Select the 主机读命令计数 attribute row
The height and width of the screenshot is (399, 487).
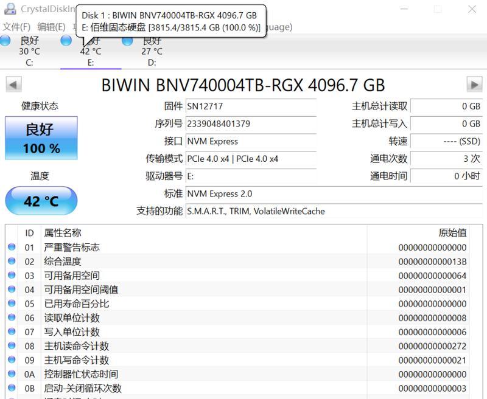(x=237, y=345)
